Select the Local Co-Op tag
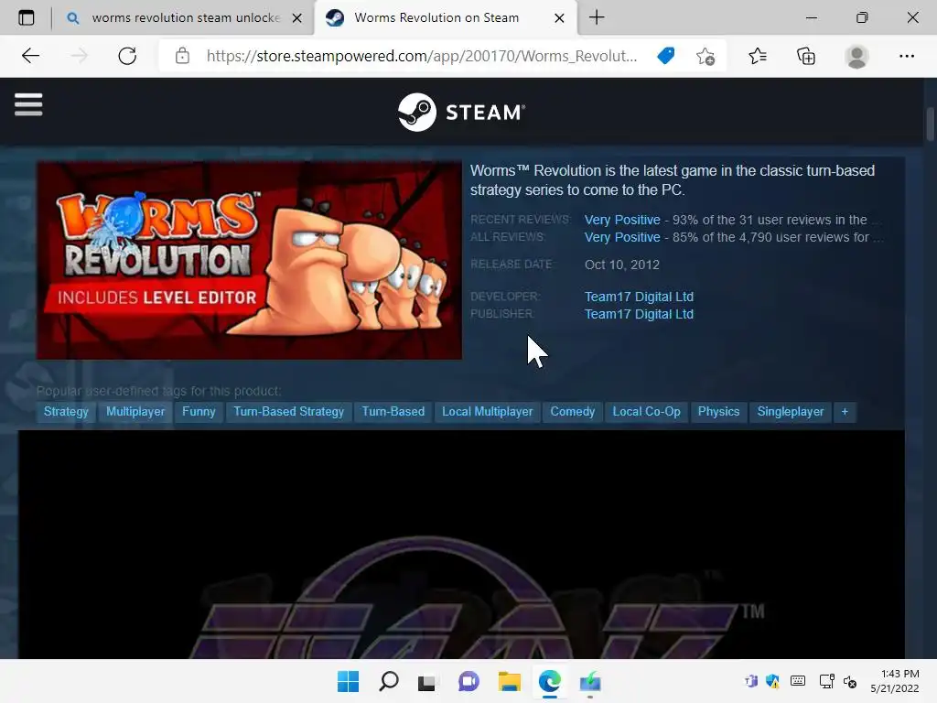937x703 pixels. [646, 411]
